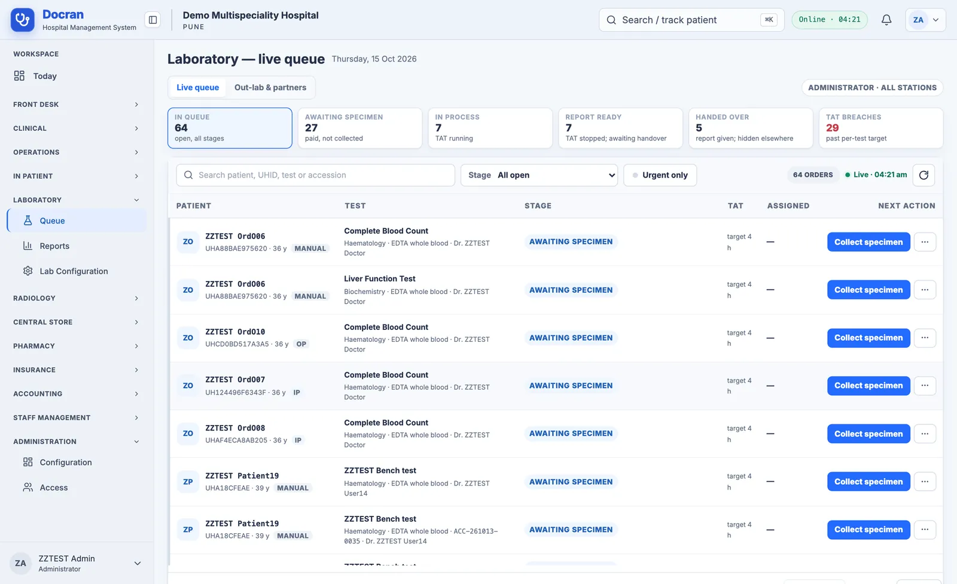Refresh the lab queue
Image resolution: width=957 pixels, height=584 pixels.
point(924,175)
